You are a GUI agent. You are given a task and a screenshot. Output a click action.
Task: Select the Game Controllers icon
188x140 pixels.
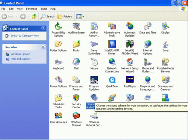coord(94,44)
